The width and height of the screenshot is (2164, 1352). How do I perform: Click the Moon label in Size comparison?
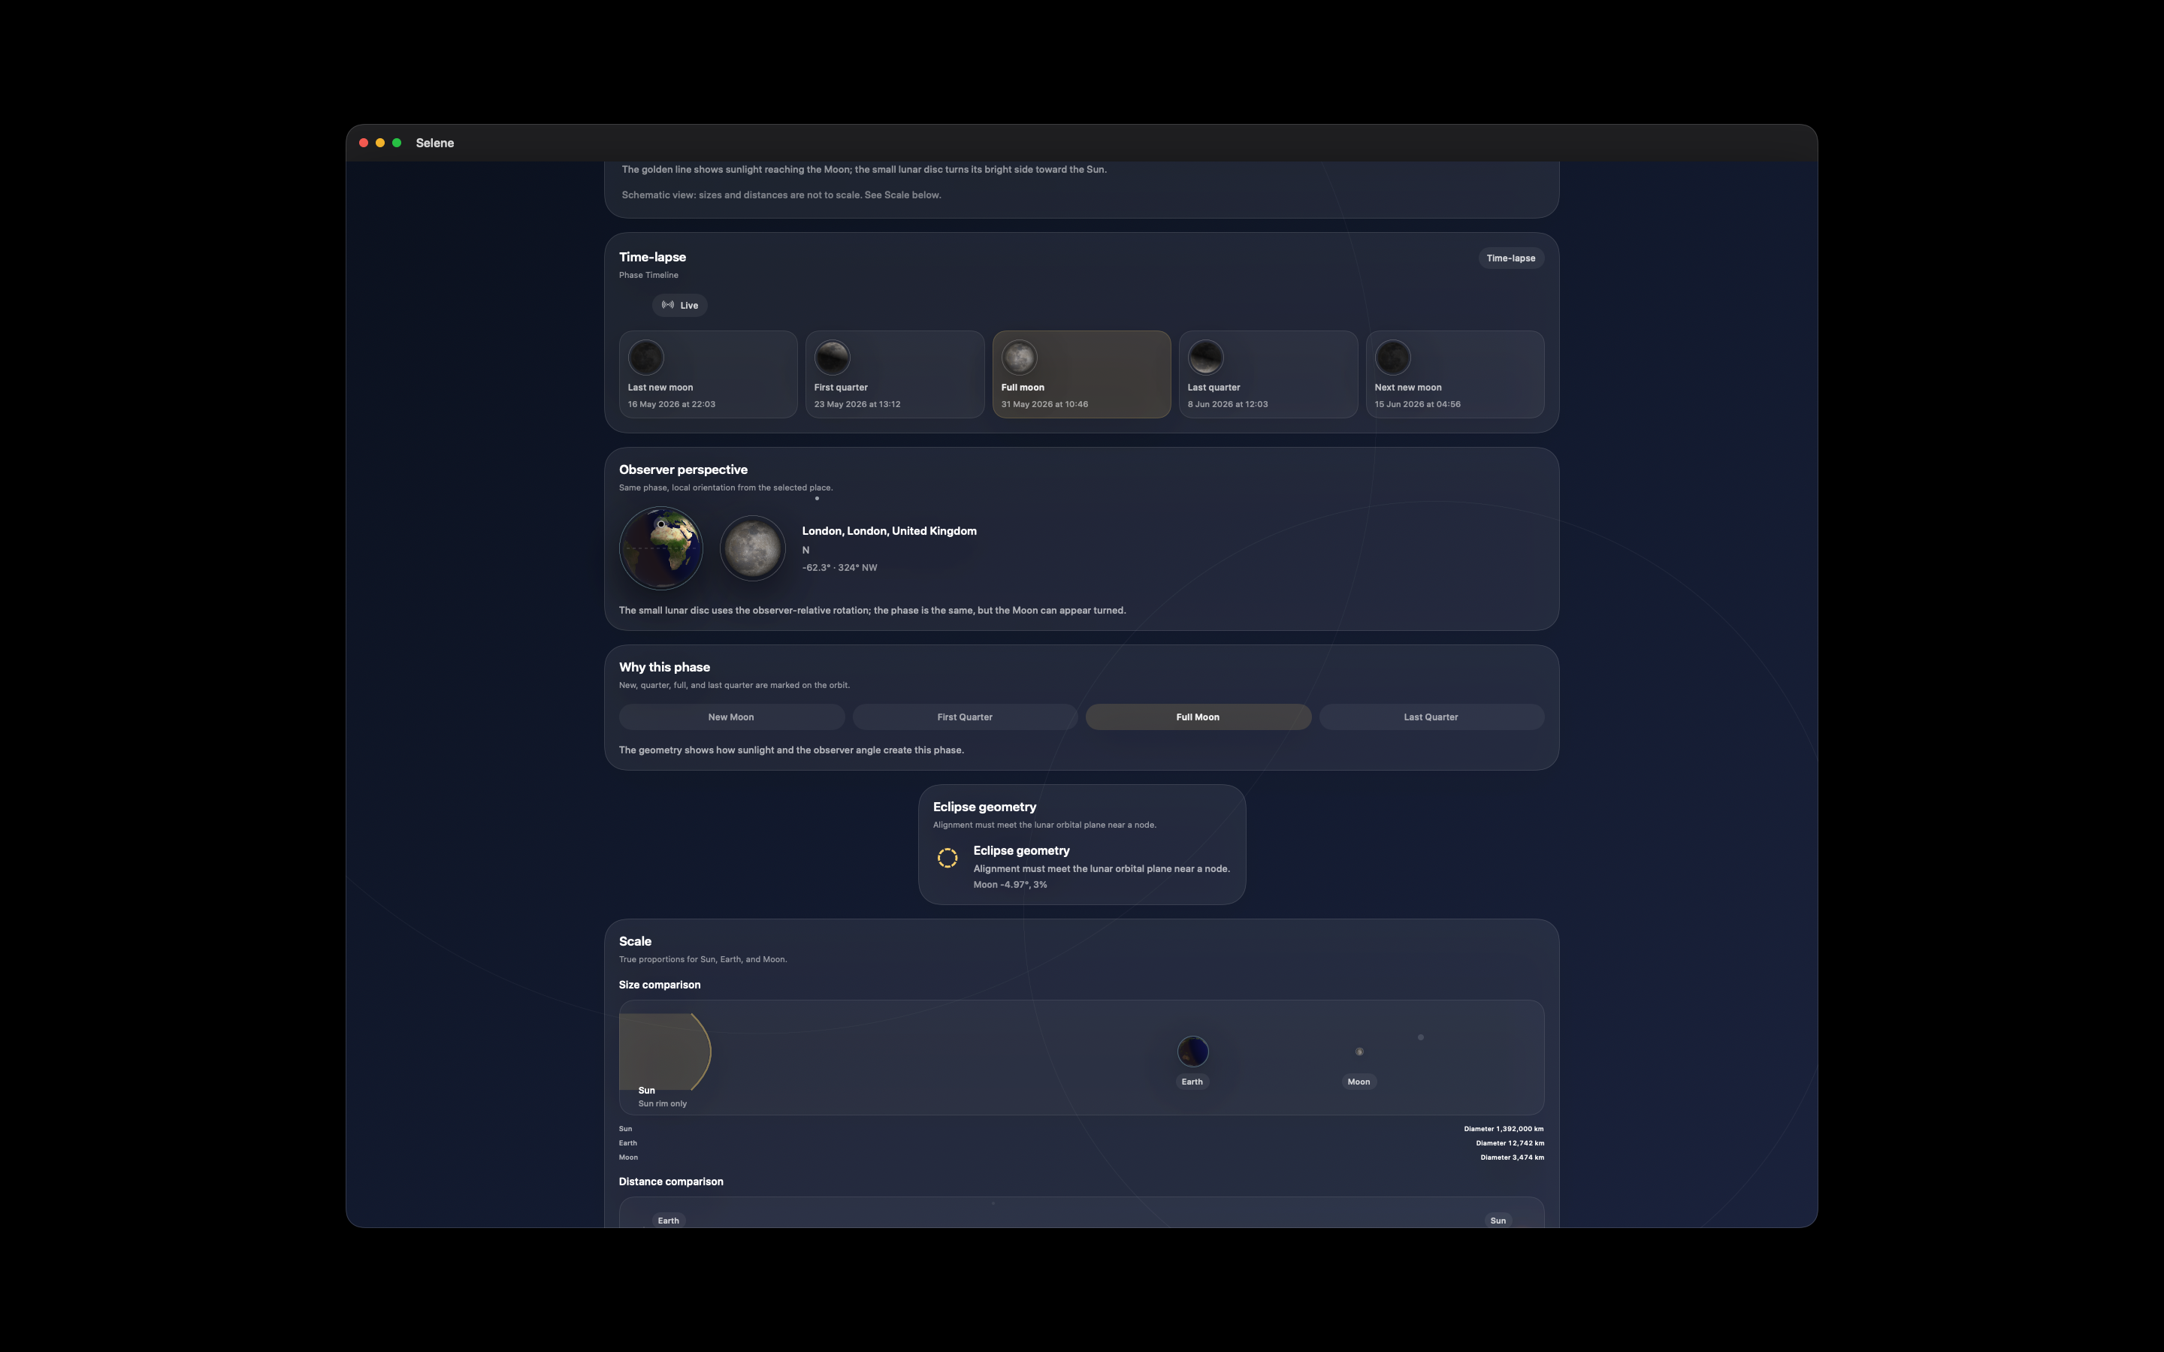[1359, 1082]
